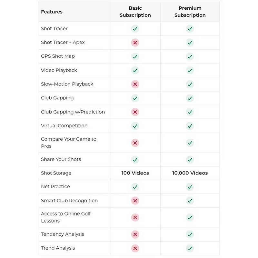The width and height of the screenshot is (258, 258).
Task: Click the Basic checkmark for Shot Tracer
Action: tap(135, 29)
